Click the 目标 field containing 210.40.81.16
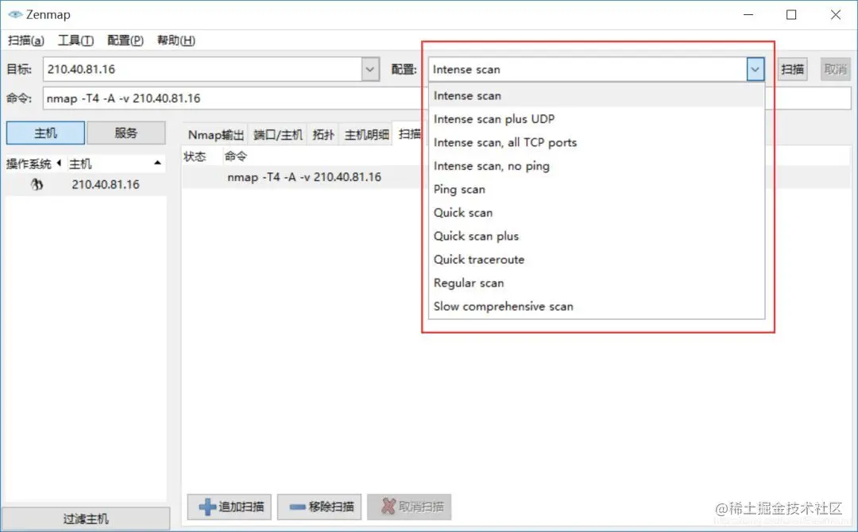 pos(203,69)
